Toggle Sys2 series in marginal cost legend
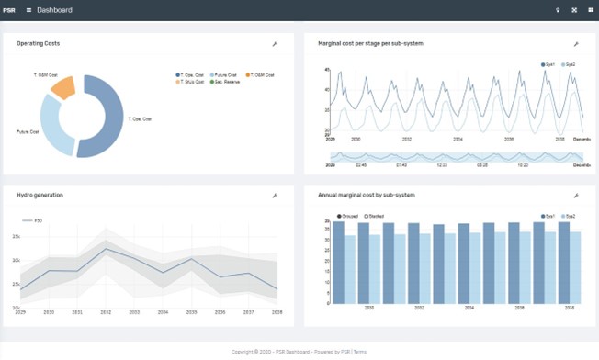Viewport: 599px width, 360px height. click(568, 64)
